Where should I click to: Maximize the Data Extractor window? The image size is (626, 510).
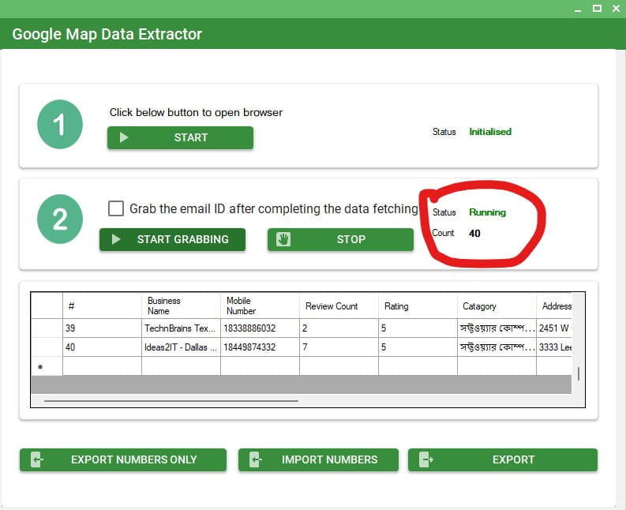[x=597, y=8]
